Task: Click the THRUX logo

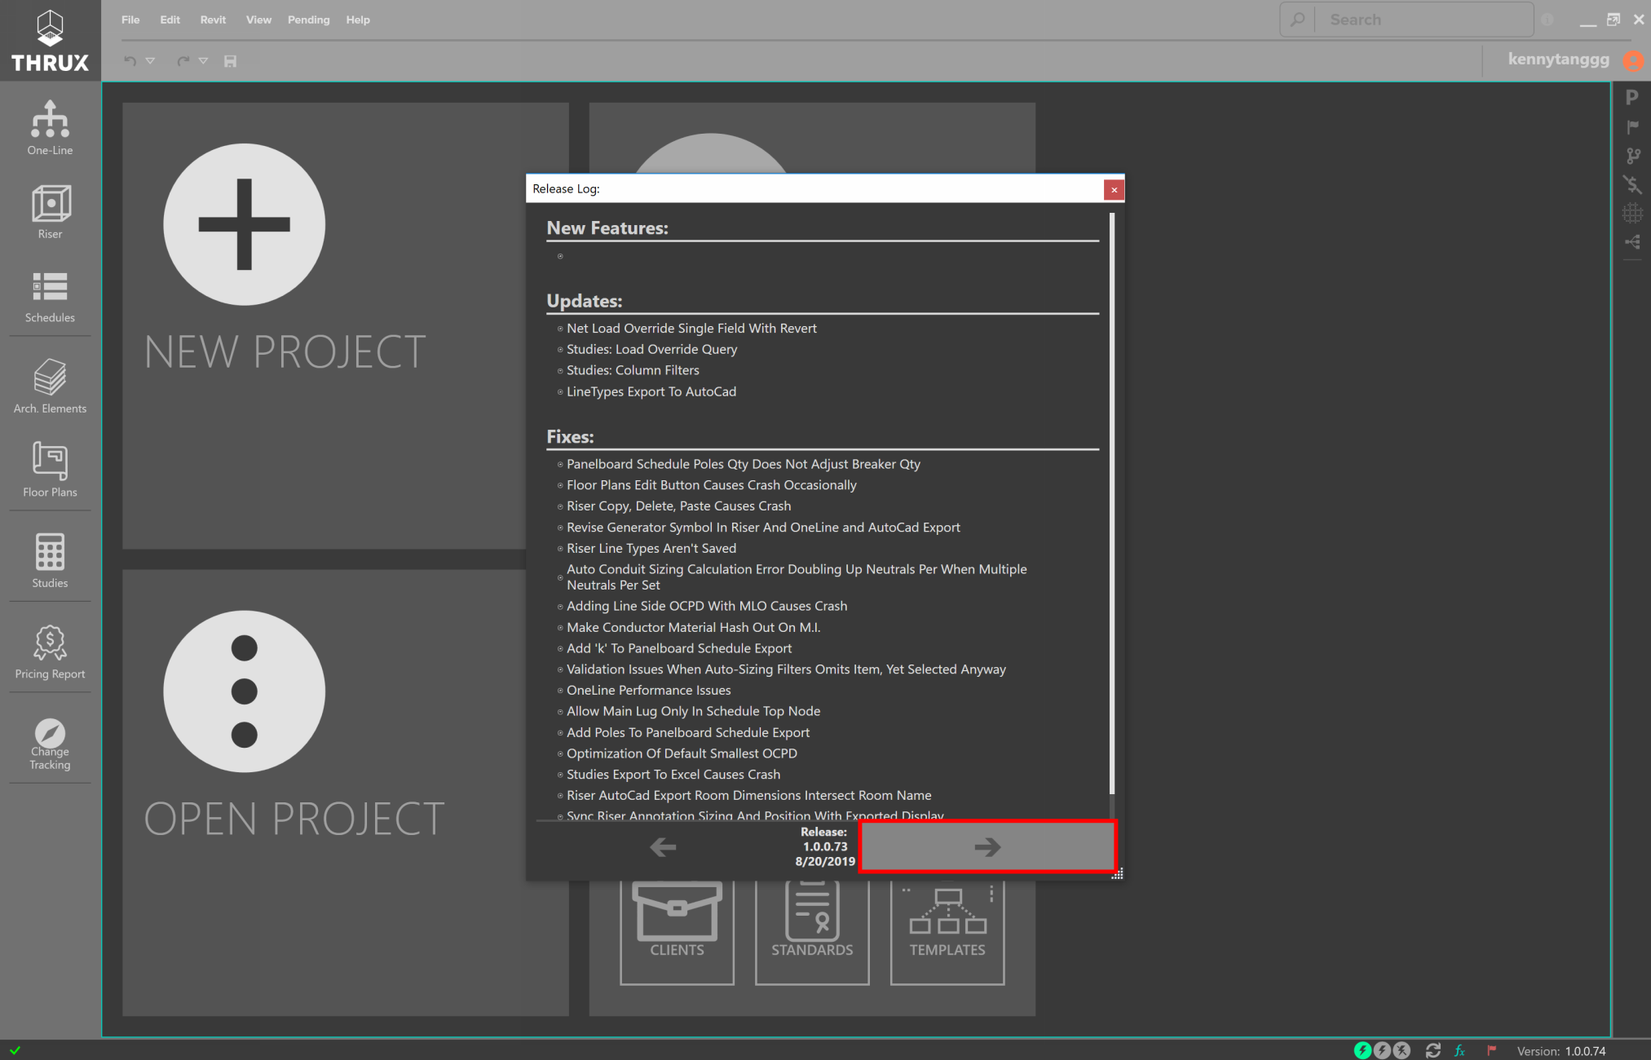Action: pos(50,41)
